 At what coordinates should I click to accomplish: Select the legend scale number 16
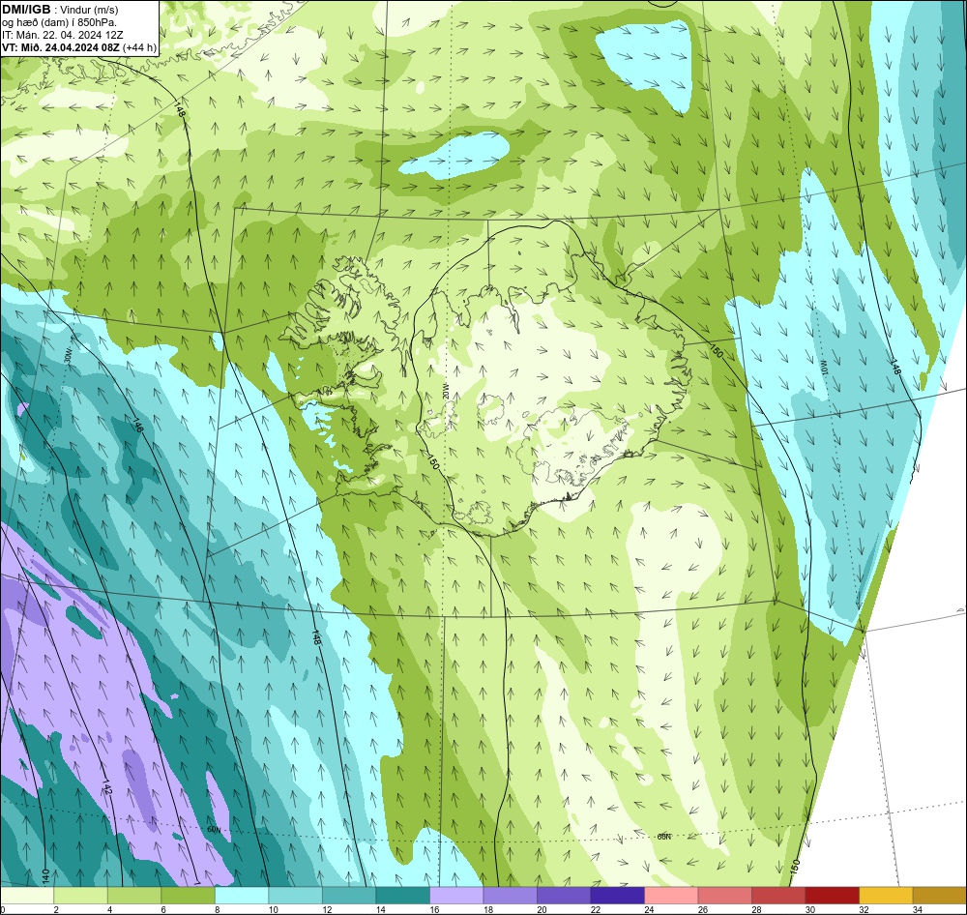point(434,909)
